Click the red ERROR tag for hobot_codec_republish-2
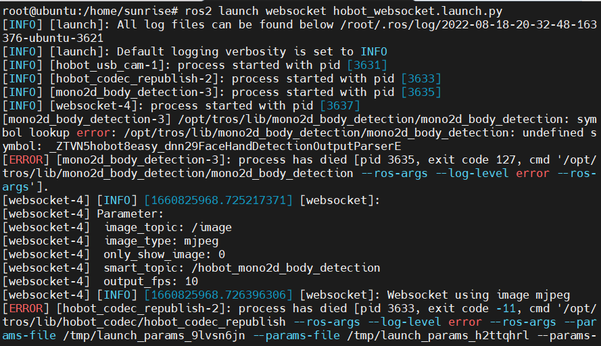 (x=26, y=308)
